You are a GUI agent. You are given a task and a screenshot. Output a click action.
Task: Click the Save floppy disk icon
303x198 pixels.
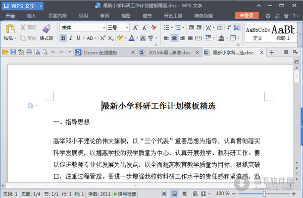pos(13,52)
